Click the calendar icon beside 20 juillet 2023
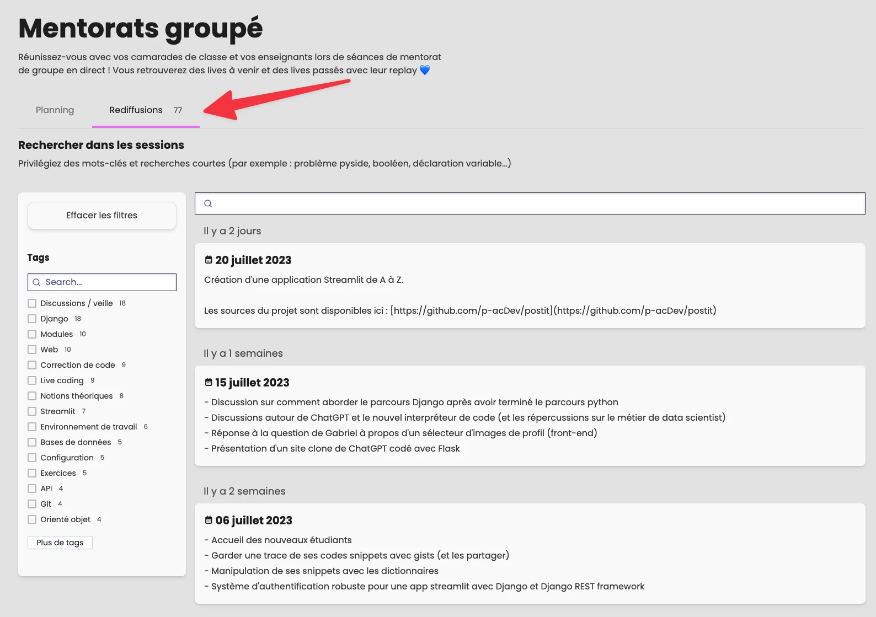This screenshot has height=617, width=876. pyautogui.click(x=209, y=260)
